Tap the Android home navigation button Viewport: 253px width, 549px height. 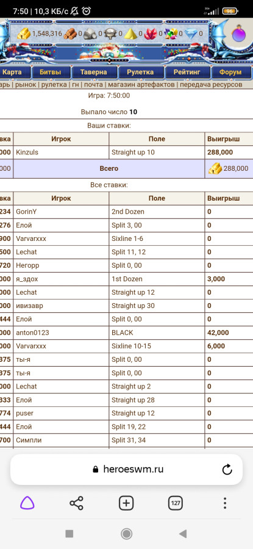click(x=126, y=534)
